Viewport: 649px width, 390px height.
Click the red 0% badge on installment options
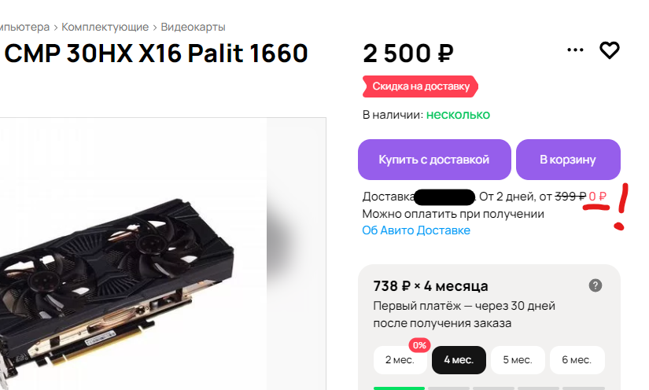point(419,345)
